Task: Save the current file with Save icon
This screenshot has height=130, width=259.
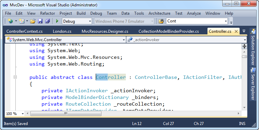Action: click(40, 21)
